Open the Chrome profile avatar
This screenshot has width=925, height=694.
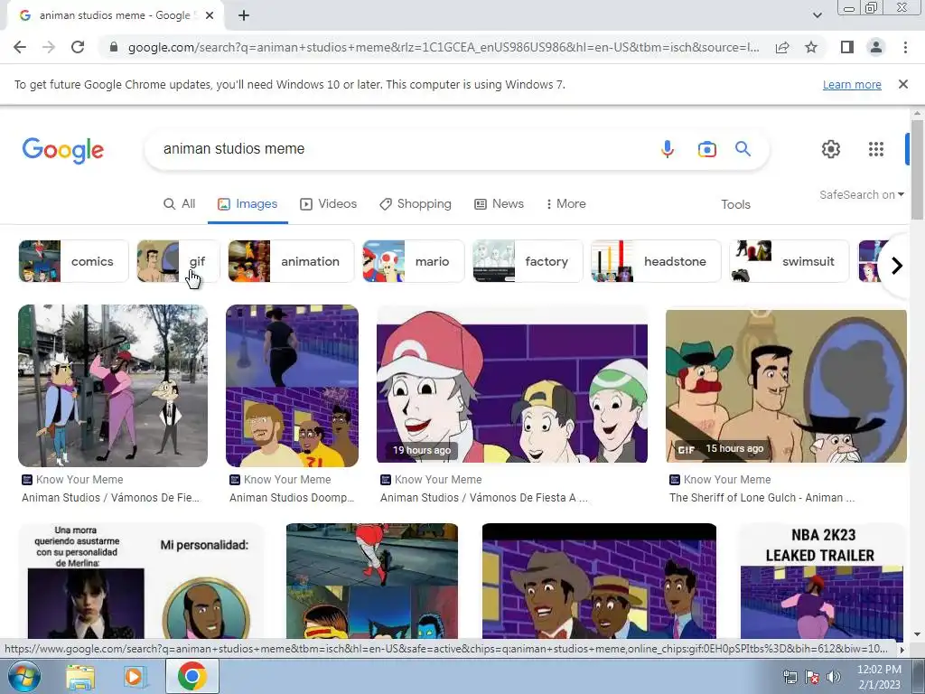pos(876,47)
